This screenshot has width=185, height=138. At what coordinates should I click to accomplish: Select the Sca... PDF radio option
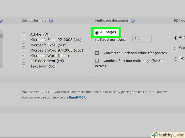pos(176,48)
